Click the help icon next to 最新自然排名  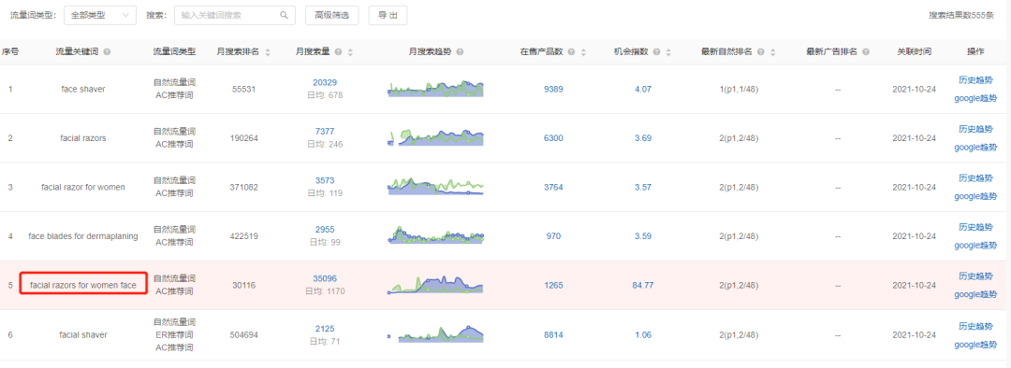(761, 52)
